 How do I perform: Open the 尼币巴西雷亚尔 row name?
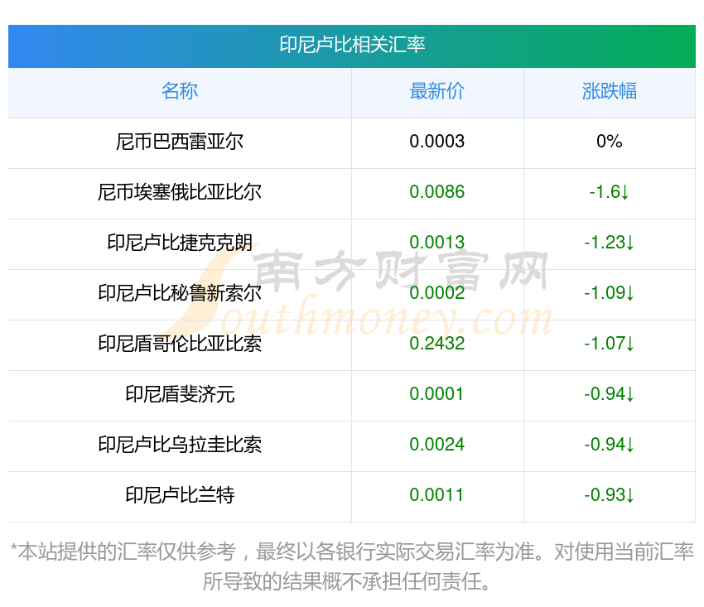pos(180,142)
